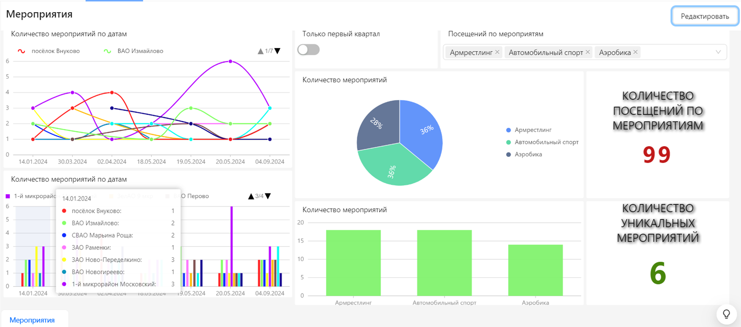The width and height of the screenshot is (741, 327).
Task: Click the tall purple bar at 20.05.2024
Action: coord(231,247)
